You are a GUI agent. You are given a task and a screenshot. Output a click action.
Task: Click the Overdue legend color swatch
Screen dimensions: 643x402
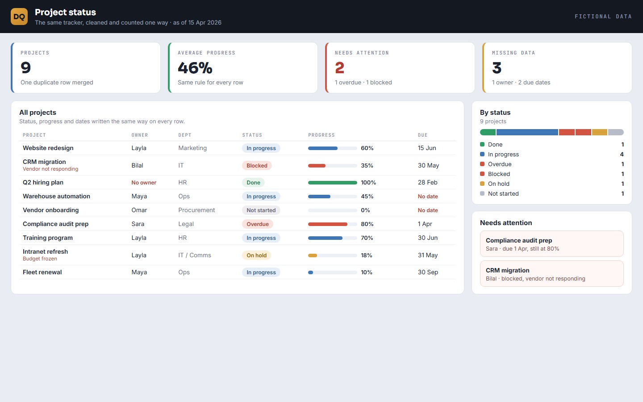coord(482,164)
